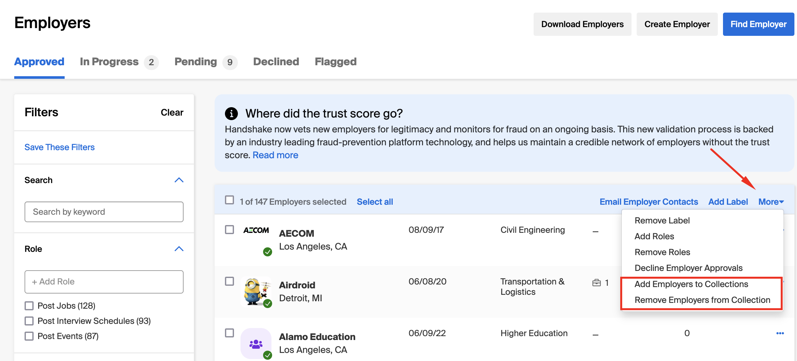Click the Create Employer button
Viewport: 797px width, 361px height.
pyautogui.click(x=677, y=24)
